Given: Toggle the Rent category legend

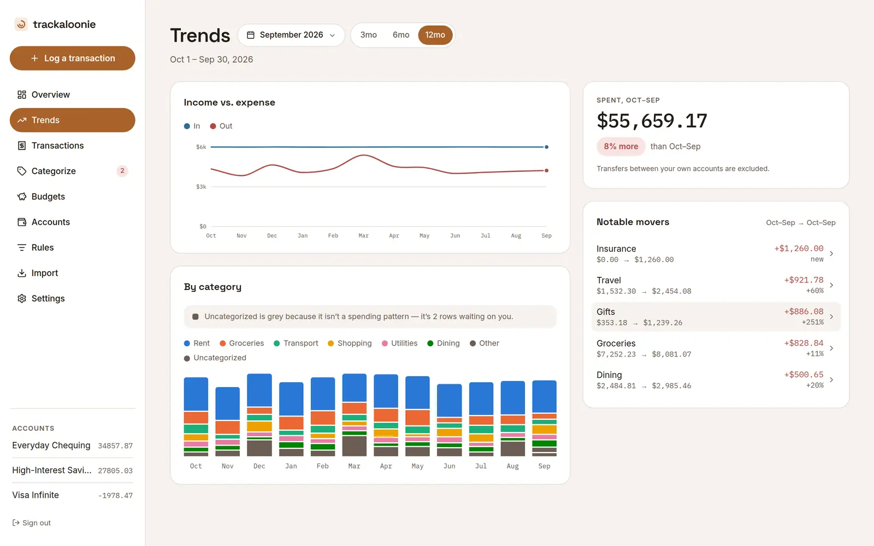Looking at the screenshot, I should [x=197, y=343].
